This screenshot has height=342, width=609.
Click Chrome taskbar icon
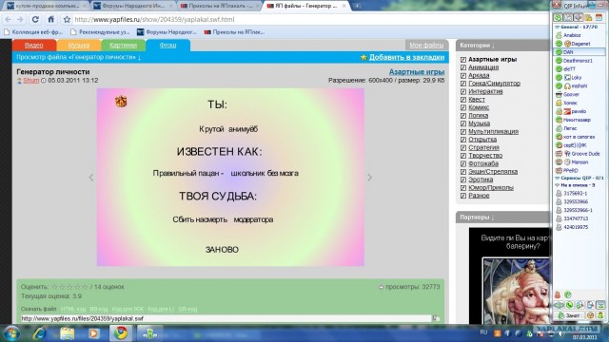(121, 333)
